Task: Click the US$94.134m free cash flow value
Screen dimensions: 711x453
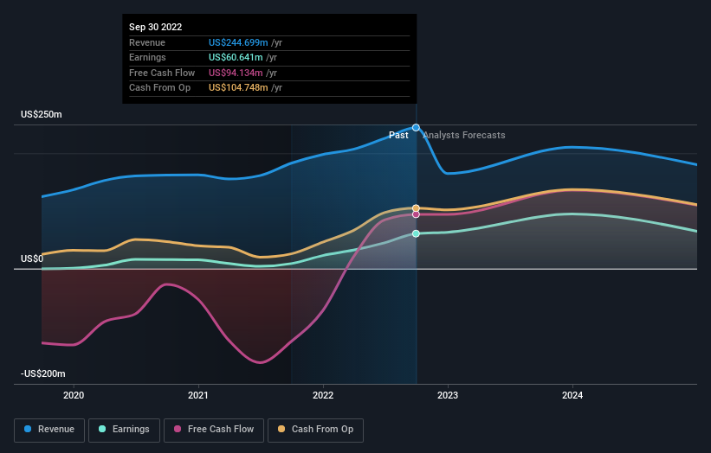Action: click(x=236, y=73)
